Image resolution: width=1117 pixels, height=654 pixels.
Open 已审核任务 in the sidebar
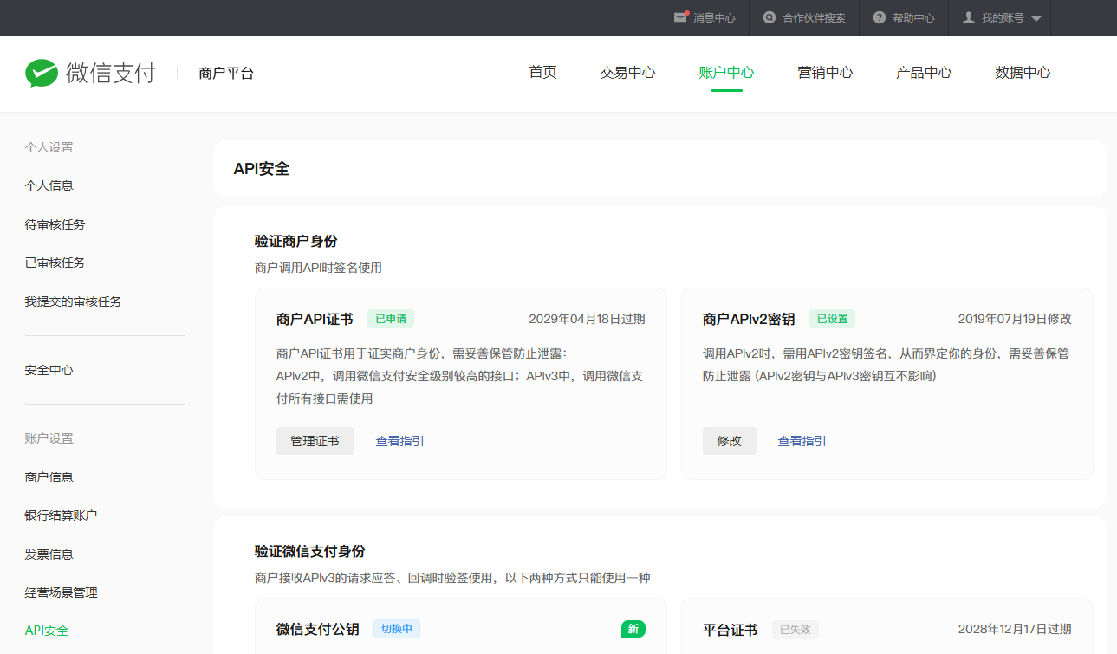pyautogui.click(x=55, y=262)
